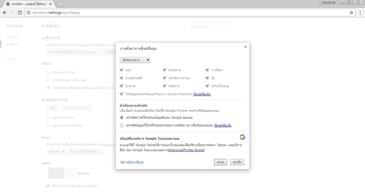Click the ใช้การตั้งค่าเริ่มต้น link
This screenshot has width=365, height=192.
click(x=132, y=162)
